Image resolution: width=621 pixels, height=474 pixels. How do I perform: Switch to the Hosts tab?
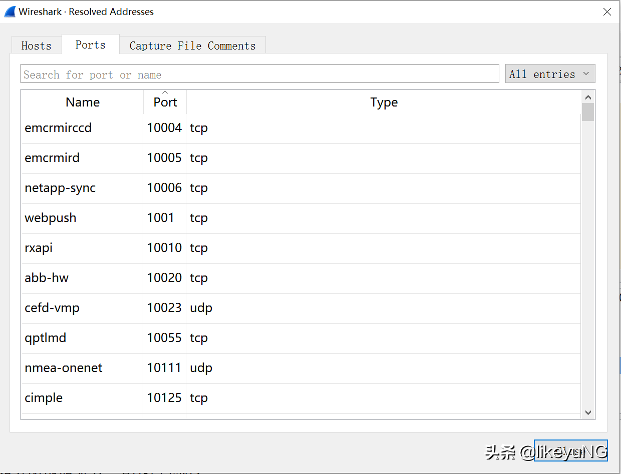[37, 45]
